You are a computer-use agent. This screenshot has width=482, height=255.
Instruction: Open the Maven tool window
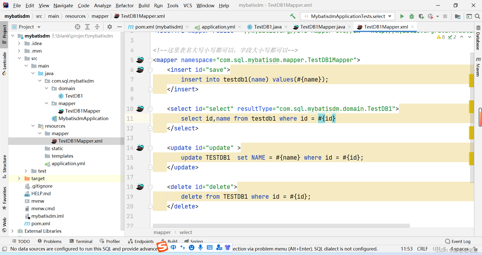(x=478, y=67)
